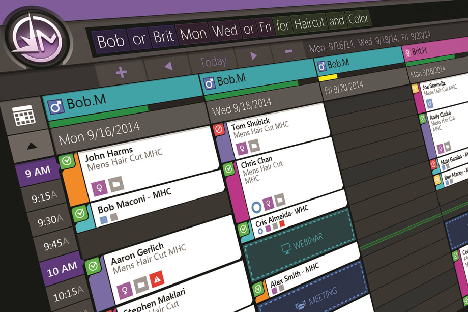Open Tom Shubick appointment name
The height and width of the screenshot is (312, 468).
(x=250, y=123)
